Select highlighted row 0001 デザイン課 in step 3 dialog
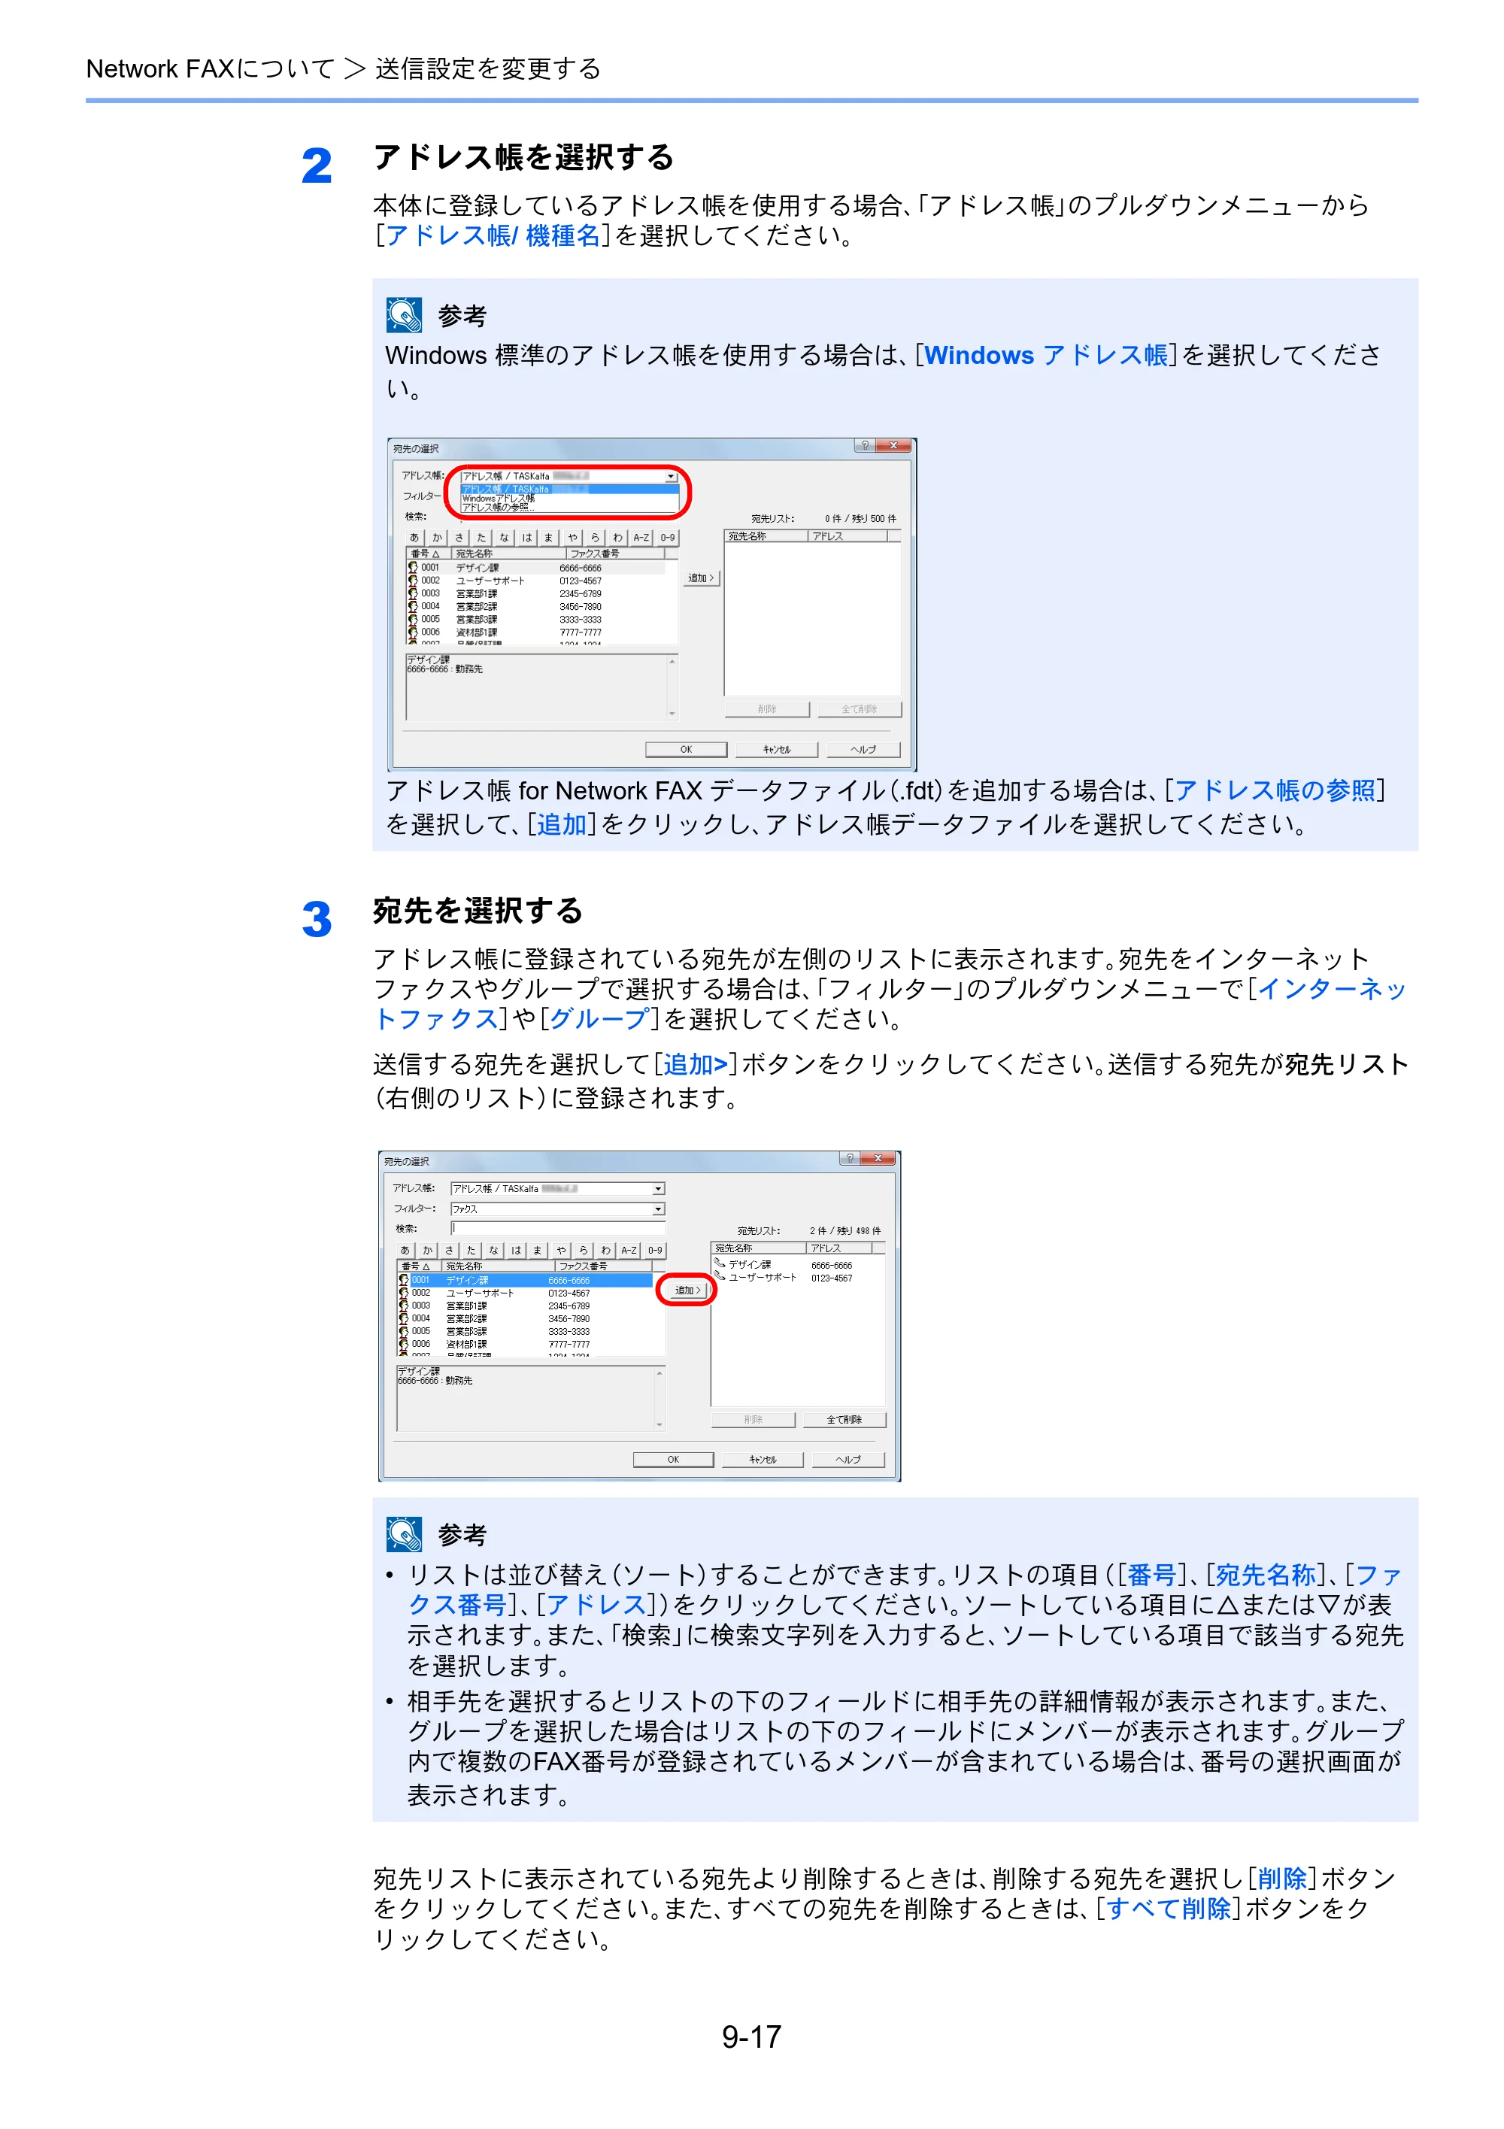This screenshot has width=1504, height=2129. (526, 1280)
